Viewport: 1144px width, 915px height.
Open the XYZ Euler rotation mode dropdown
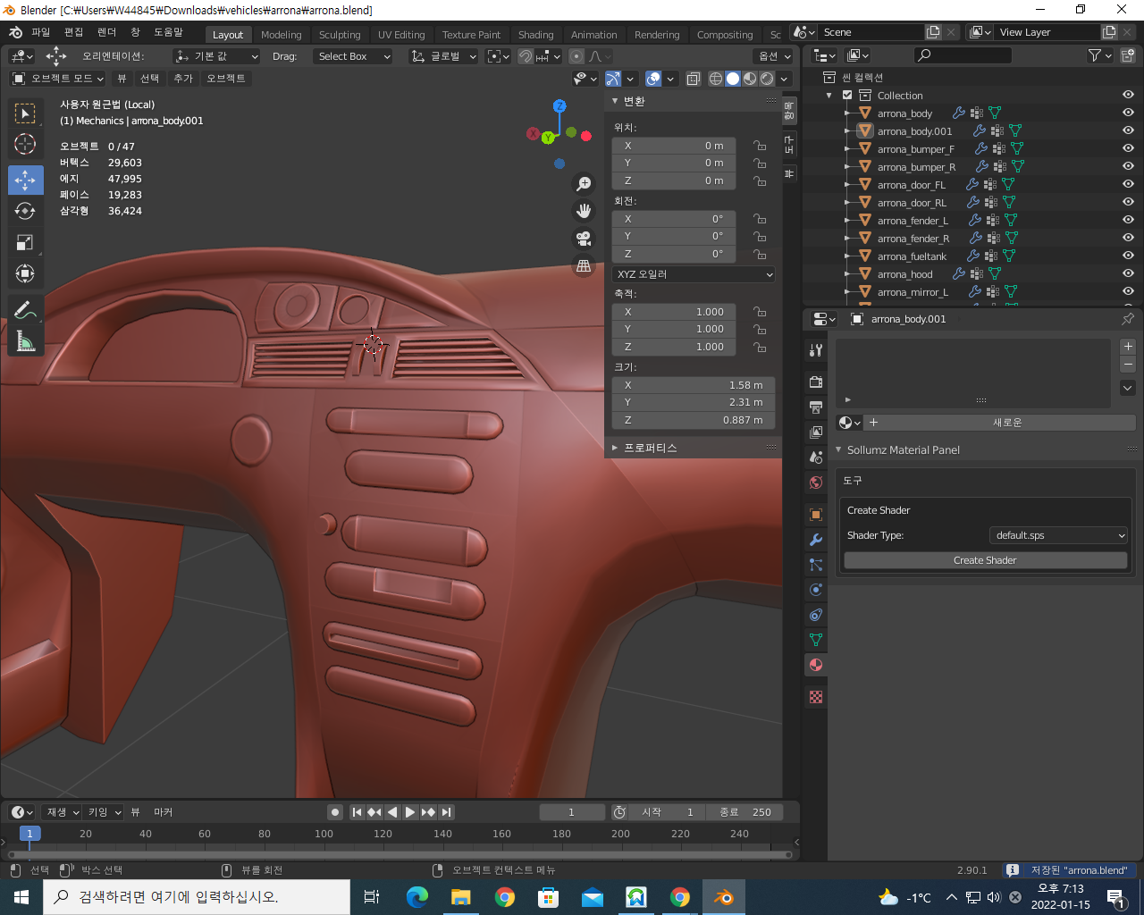(x=694, y=274)
